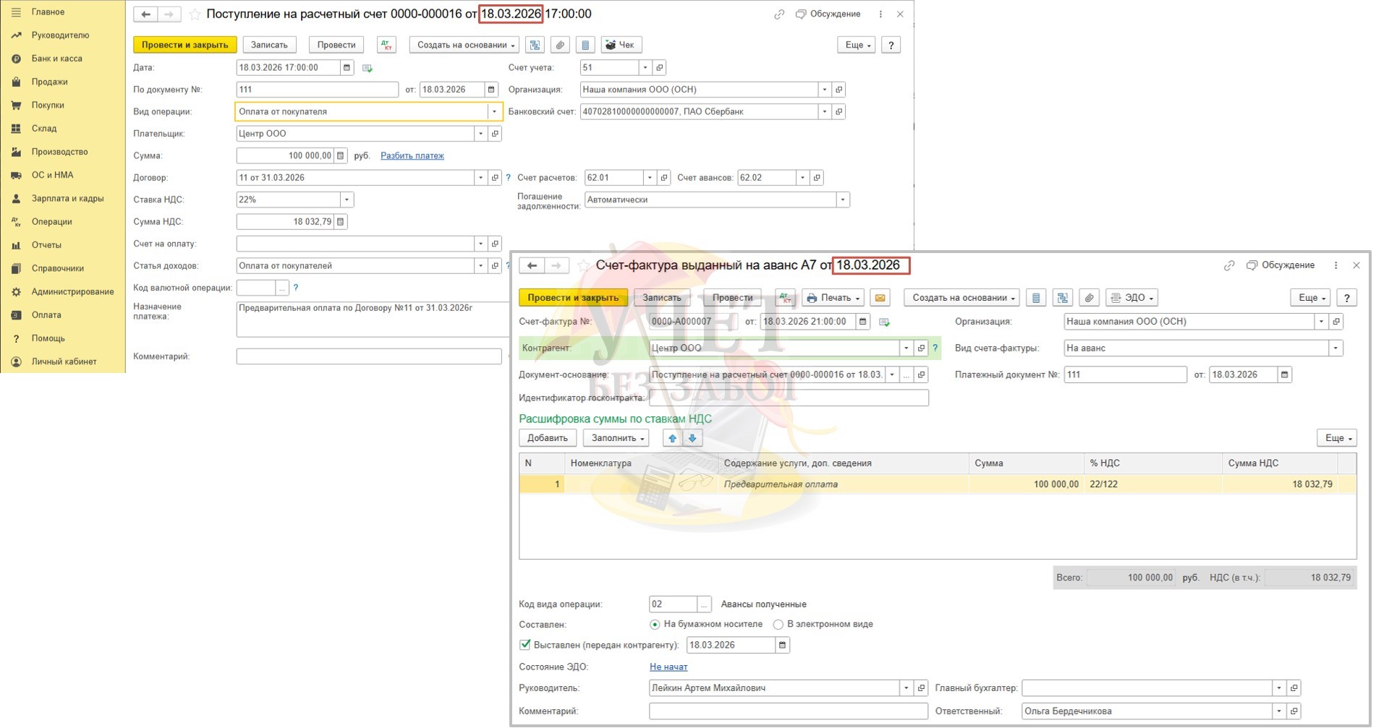This screenshot has height=728, width=1389.
Task: Open the Ставка НДС dropdown list
Action: coord(347,200)
